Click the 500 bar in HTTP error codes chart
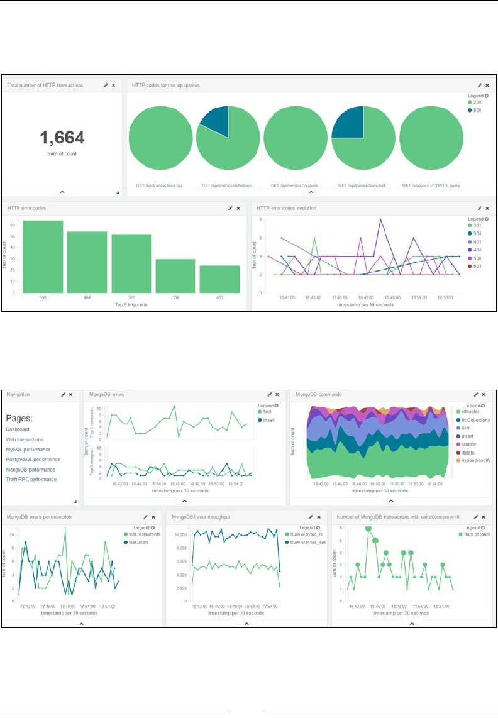Screen dimensions: 498x718 (43, 257)
